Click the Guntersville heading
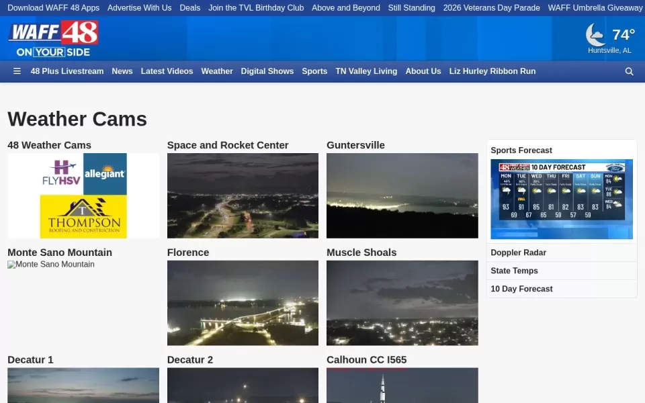The image size is (645, 403). (x=356, y=145)
